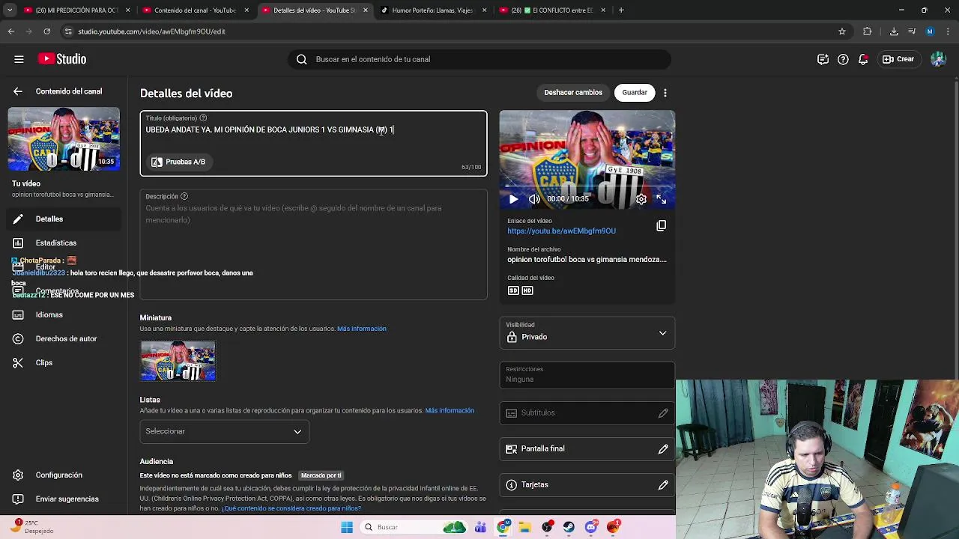
Task: Bookmark this page with the star icon
Action: pos(842,31)
